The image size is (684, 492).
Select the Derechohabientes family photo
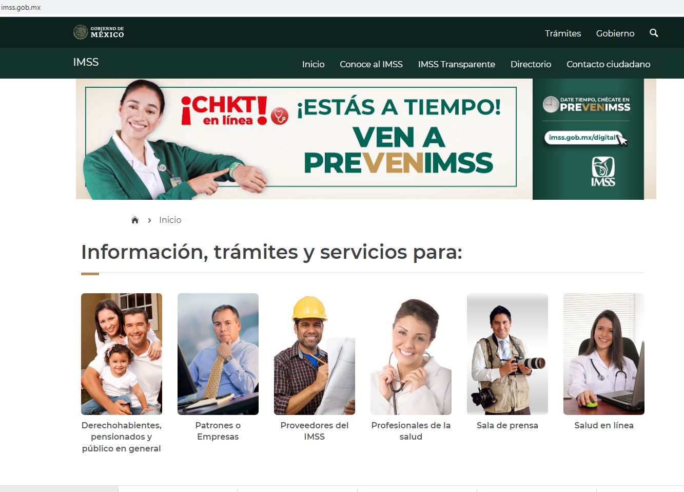122,354
